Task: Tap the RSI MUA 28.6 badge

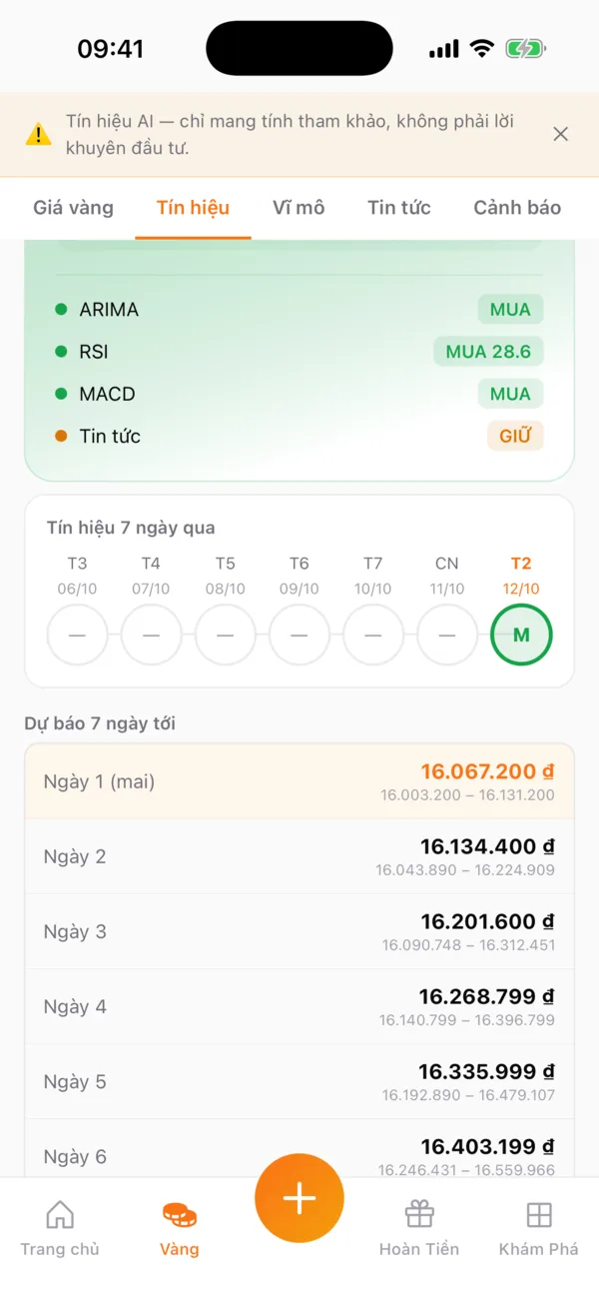Action: tap(488, 352)
